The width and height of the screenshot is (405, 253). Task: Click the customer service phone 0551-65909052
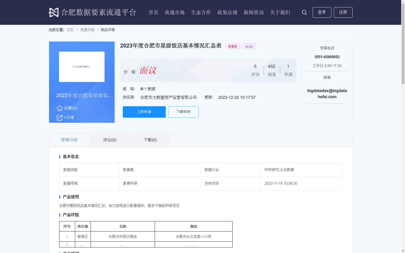click(x=327, y=57)
